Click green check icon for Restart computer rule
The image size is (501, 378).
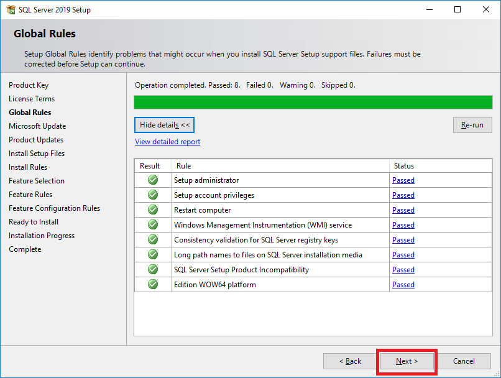click(153, 210)
